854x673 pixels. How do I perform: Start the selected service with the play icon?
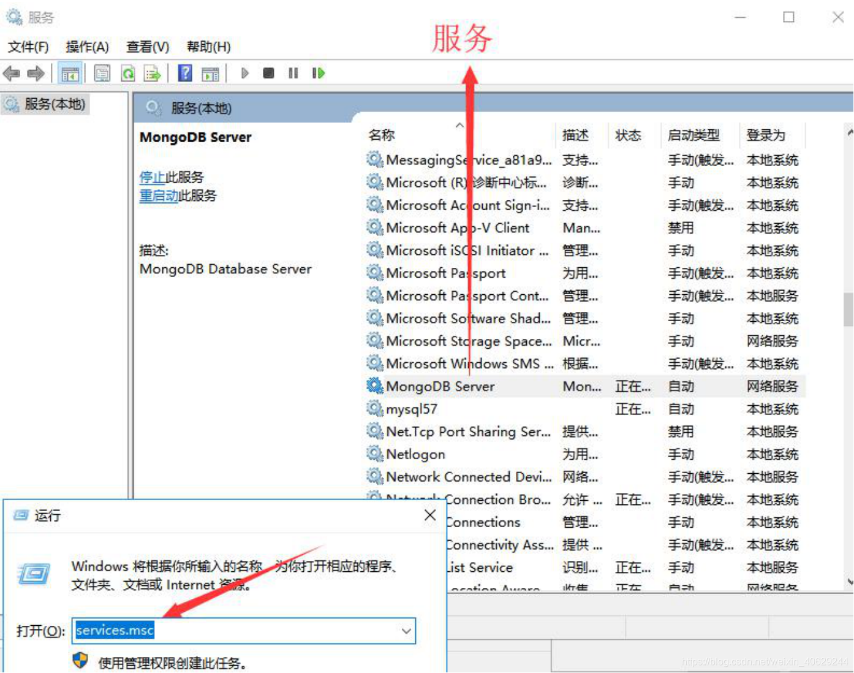(x=245, y=73)
